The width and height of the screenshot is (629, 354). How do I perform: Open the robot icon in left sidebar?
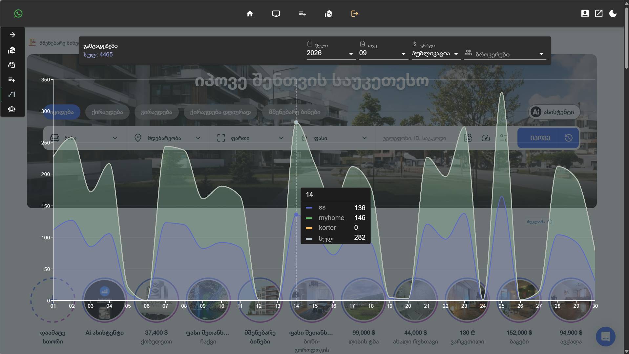pyautogui.click(x=12, y=109)
